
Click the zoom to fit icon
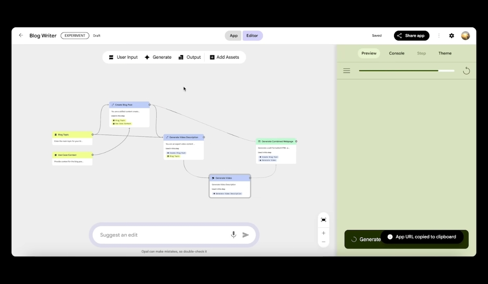(x=324, y=220)
